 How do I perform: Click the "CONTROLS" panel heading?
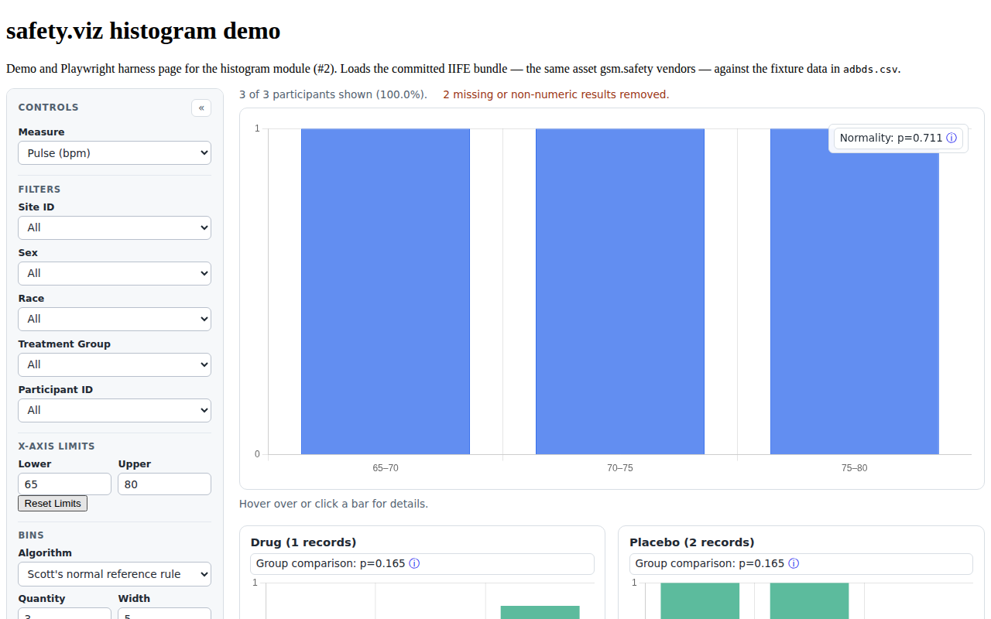(x=49, y=108)
